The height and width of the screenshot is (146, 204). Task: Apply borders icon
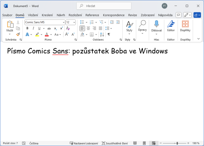coord(92,34)
